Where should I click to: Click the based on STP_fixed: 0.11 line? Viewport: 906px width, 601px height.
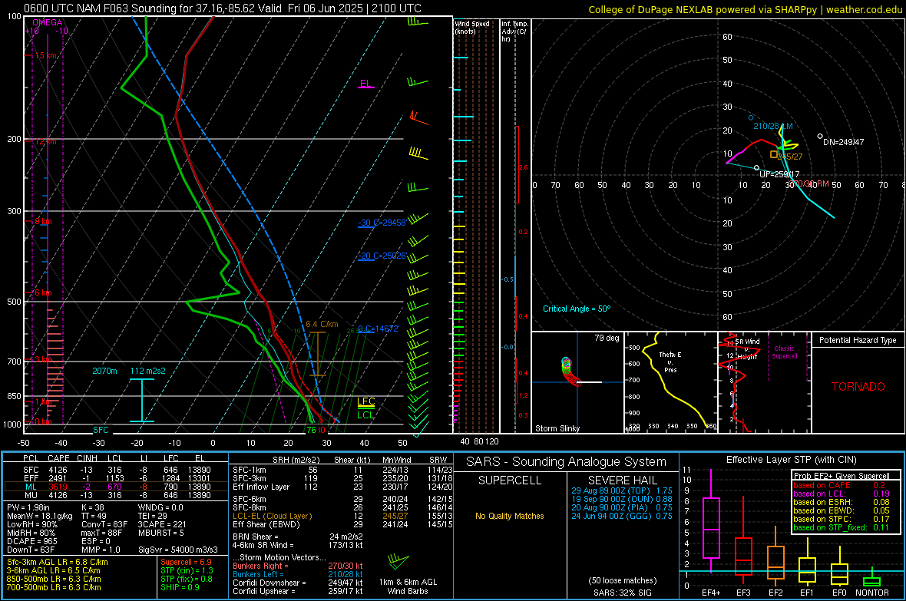coord(841,527)
